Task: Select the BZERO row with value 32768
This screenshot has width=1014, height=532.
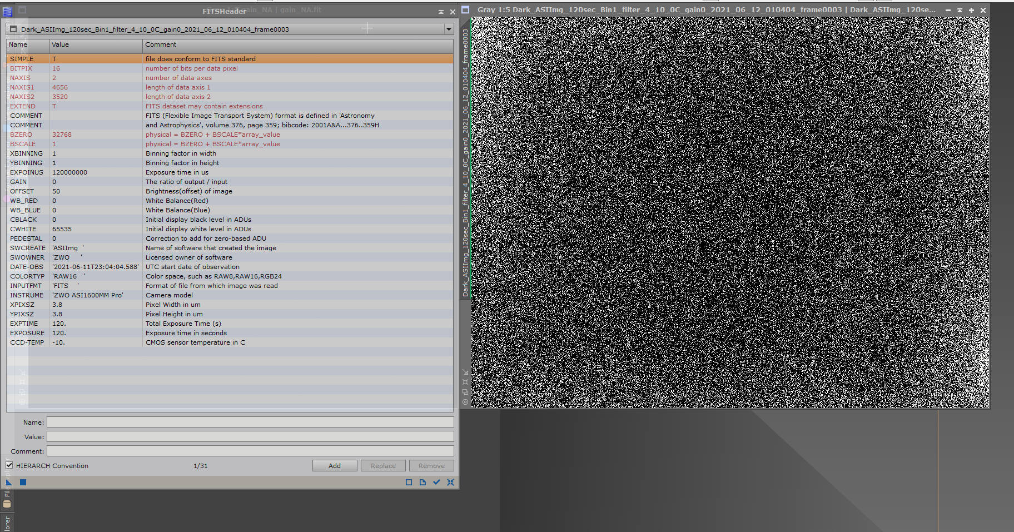Action: tap(230, 135)
